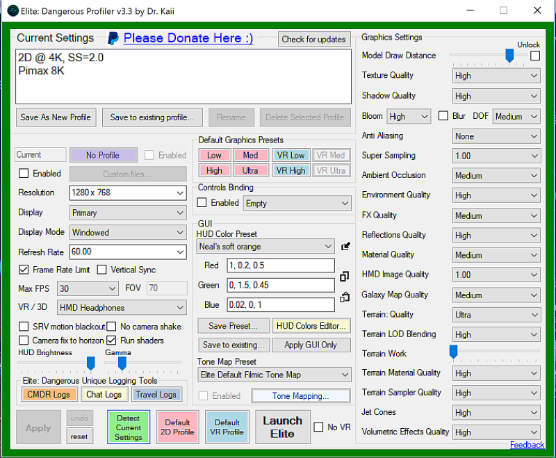Select the VR Low preset

(x=291, y=155)
